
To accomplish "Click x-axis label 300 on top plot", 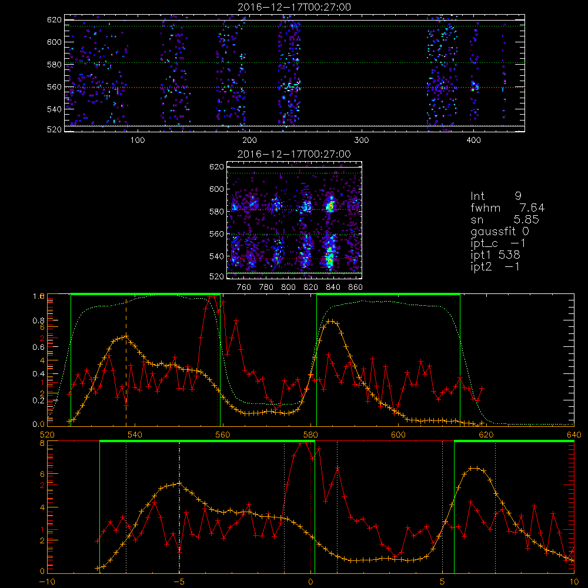I will click(x=362, y=141).
